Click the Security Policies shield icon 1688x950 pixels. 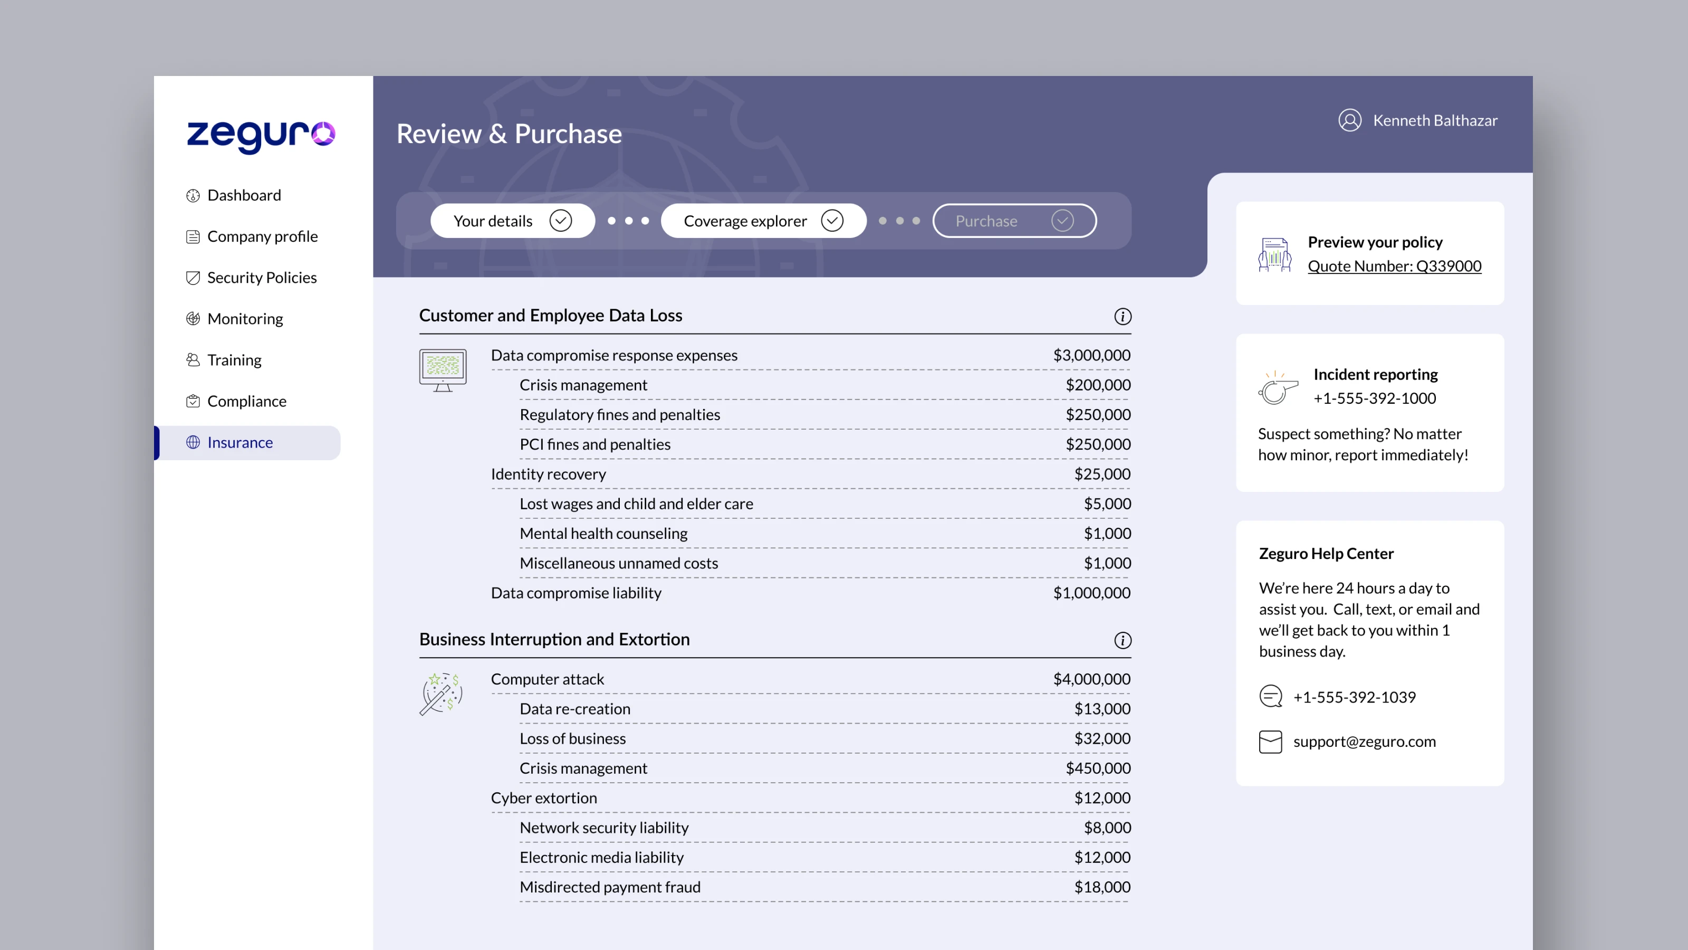click(193, 278)
